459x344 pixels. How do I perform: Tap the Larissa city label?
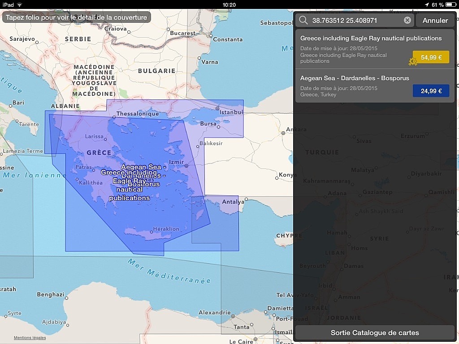point(94,136)
